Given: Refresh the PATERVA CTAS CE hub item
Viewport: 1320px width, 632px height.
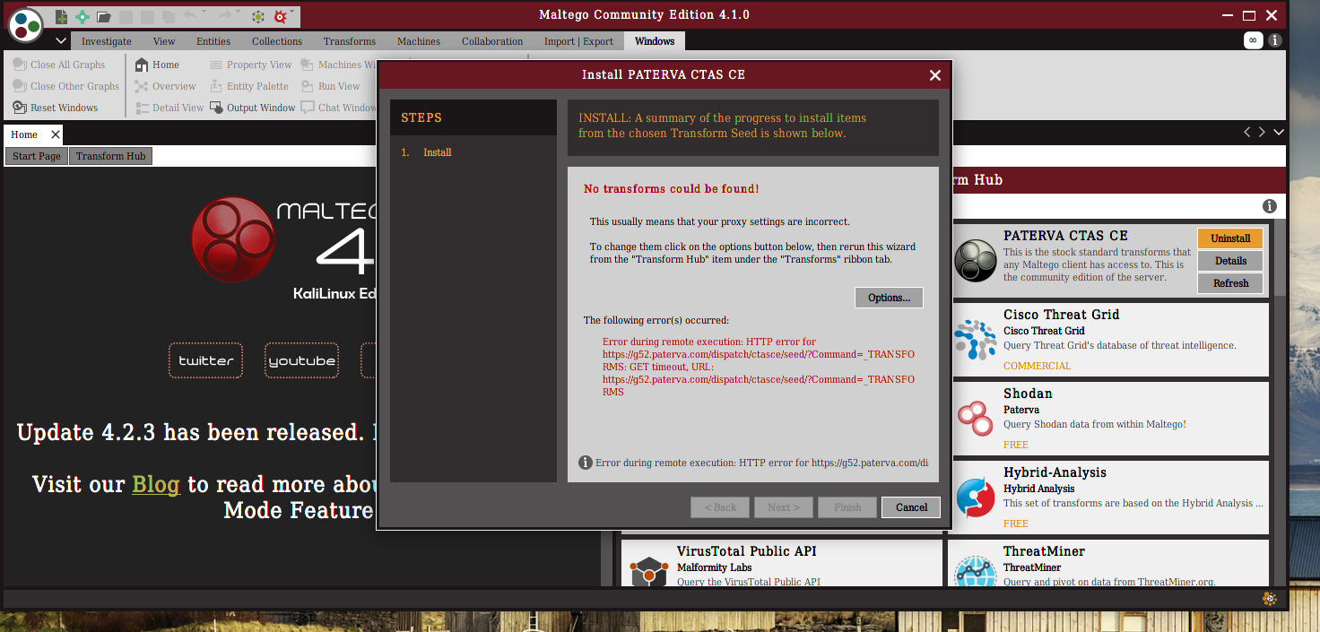Looking at the screenshot, I should pos(1230,283).
